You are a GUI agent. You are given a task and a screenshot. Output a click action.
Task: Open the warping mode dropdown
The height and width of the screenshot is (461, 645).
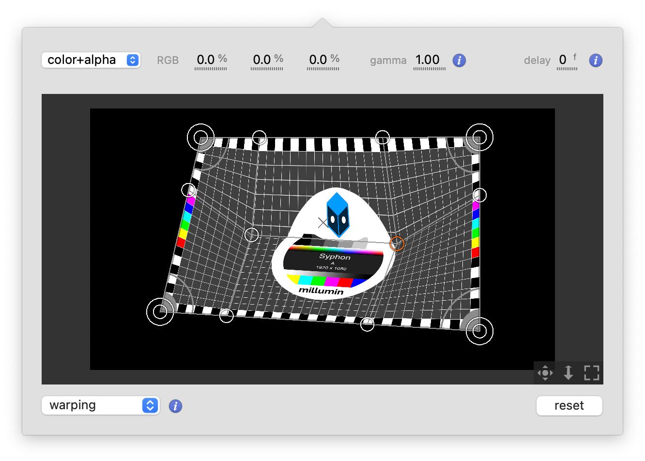pyautogui.click(x=101, y=405)
